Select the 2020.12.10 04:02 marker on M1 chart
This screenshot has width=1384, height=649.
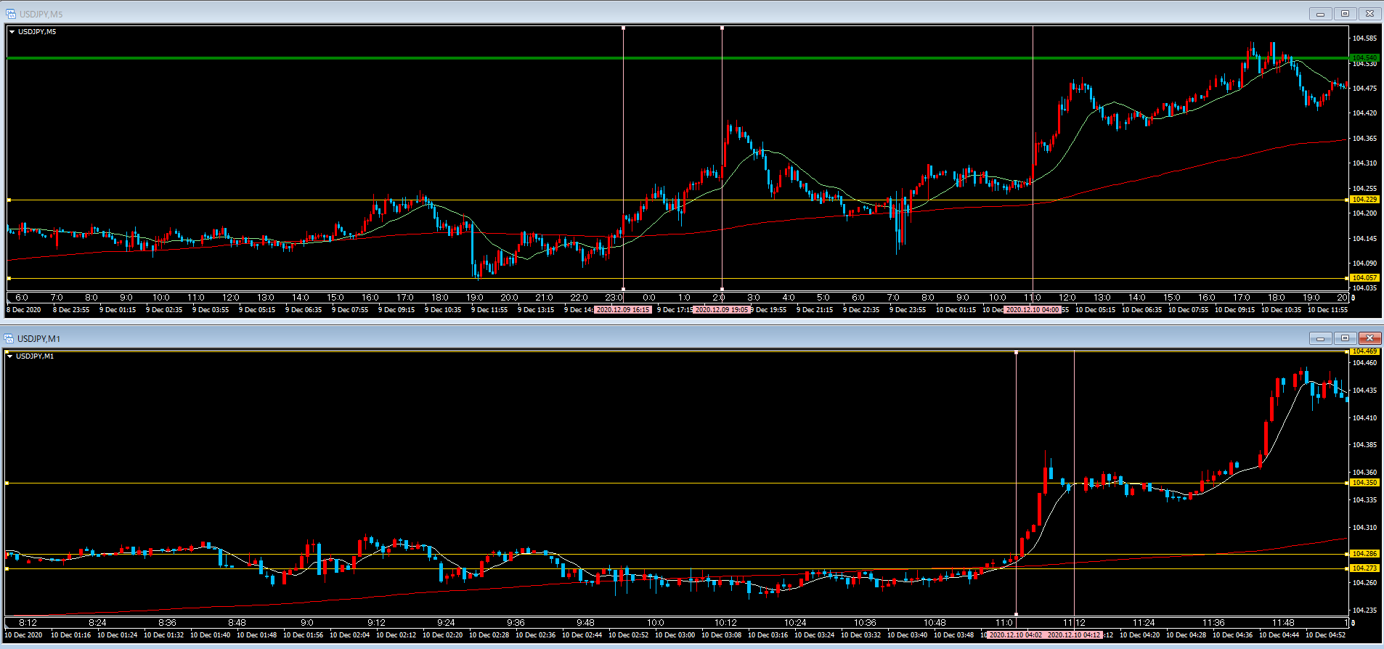[1015, 635]
